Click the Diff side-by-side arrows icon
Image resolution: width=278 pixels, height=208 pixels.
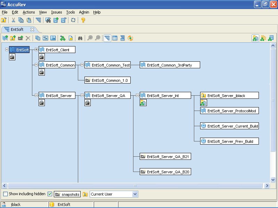coord(46,38)
